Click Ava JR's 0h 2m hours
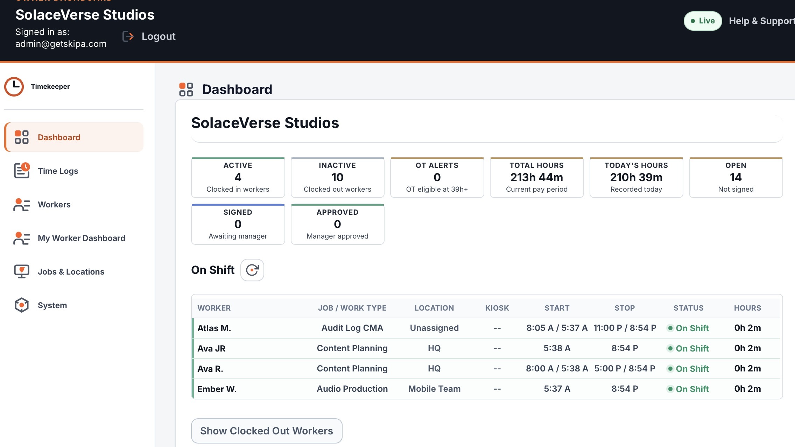 (748, 348)
